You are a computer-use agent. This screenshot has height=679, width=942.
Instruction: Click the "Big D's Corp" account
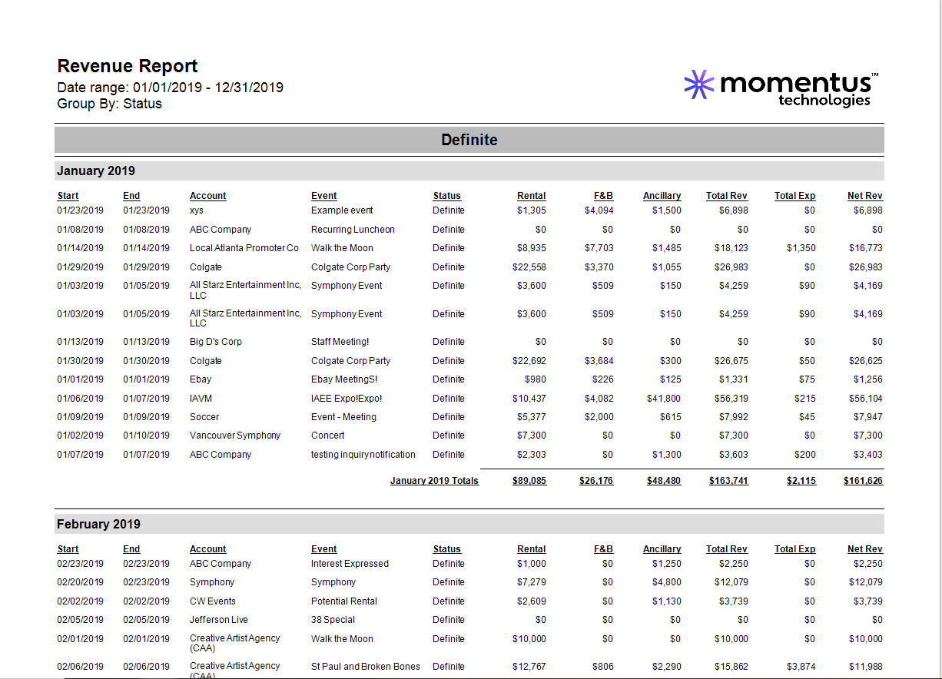pyautogui.click(x=216, y=342)
